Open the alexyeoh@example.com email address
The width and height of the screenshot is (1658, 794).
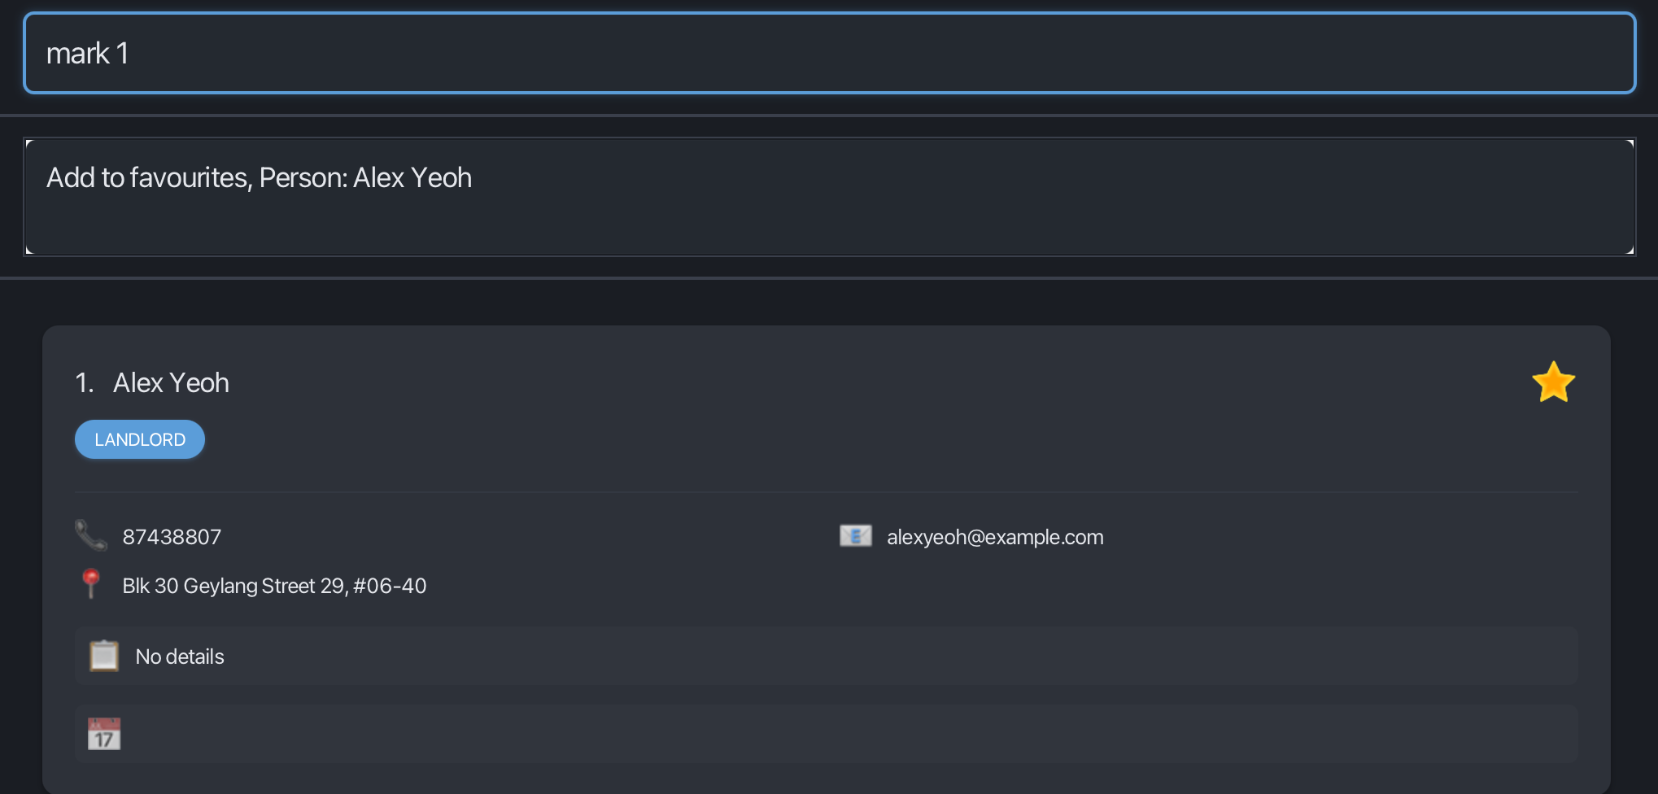click(x=994, y=537)
